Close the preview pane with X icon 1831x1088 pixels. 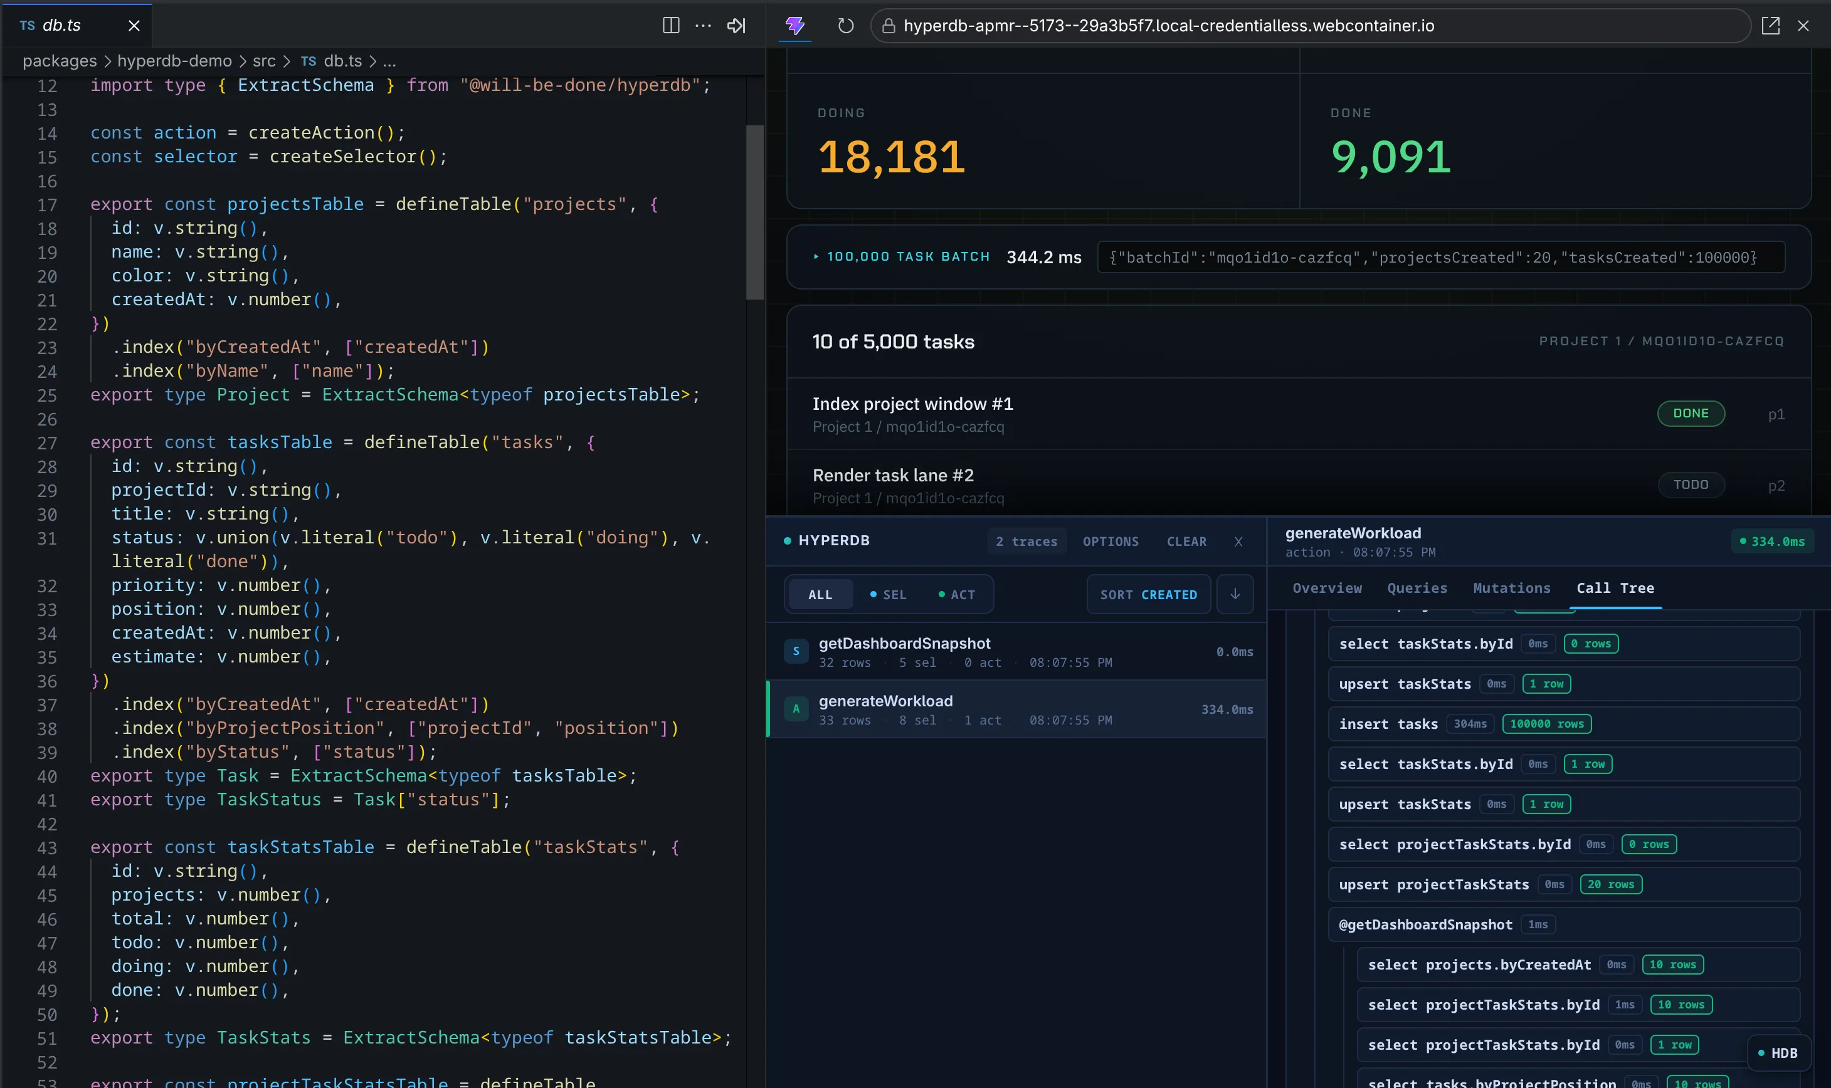pos(1803,26)
